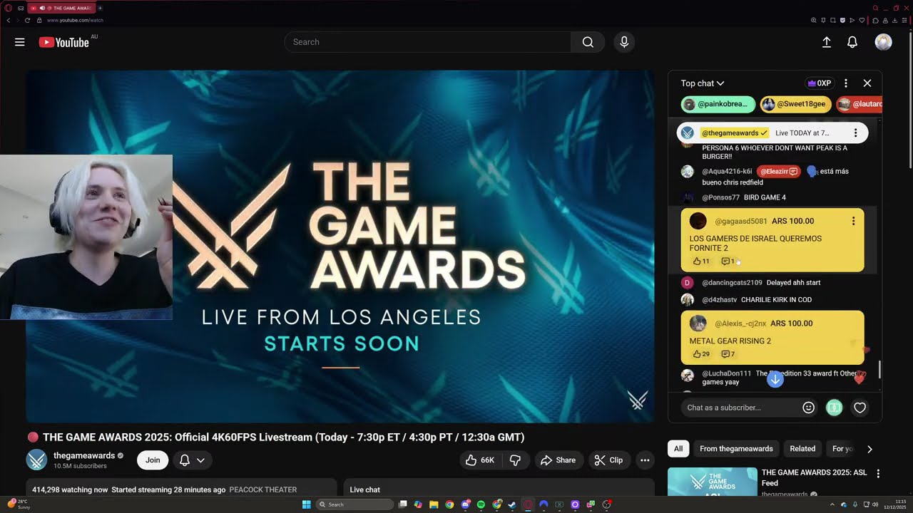Image resolution: width=913 pixels, height=513 pixels.
Task: Open thegameawards channel name link
Action: [84, 455]
